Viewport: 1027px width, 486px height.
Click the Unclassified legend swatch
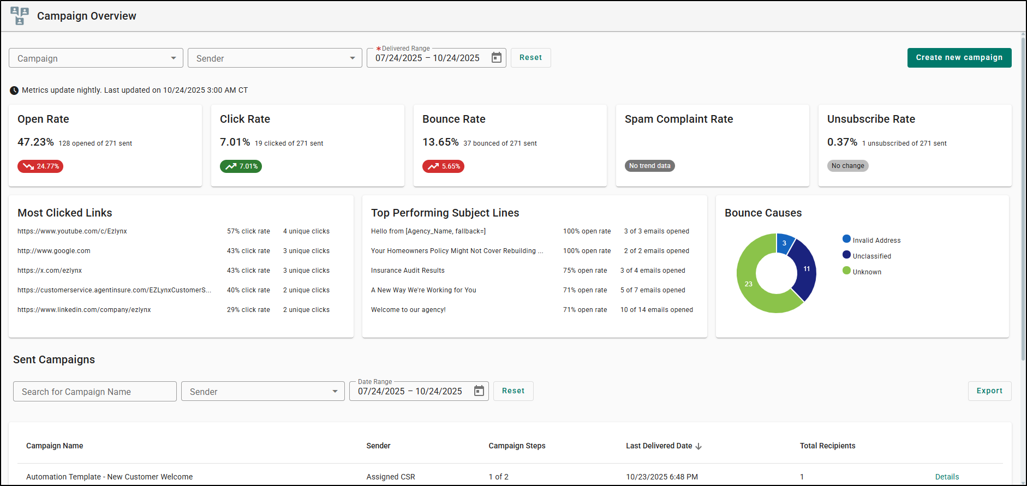[846, 255]
